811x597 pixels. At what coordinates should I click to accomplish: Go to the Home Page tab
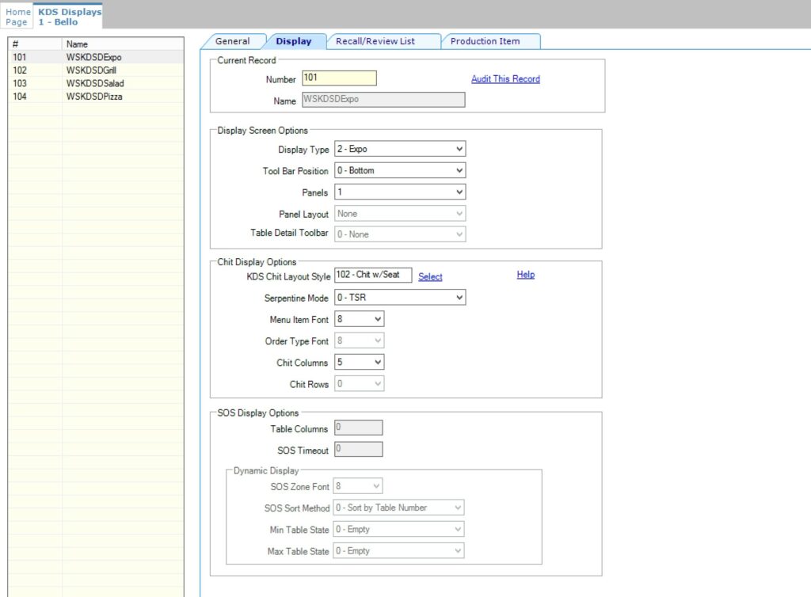(x=17, y=17)
